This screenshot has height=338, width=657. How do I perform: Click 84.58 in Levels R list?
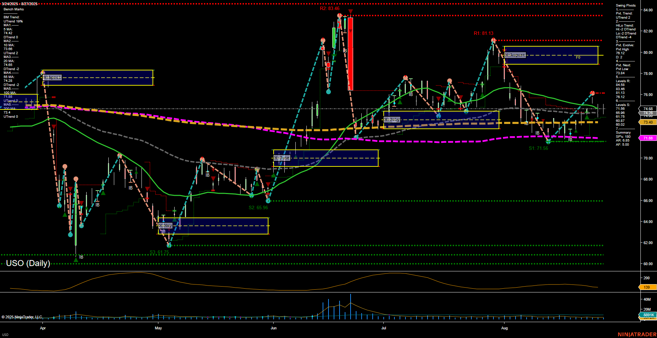(x=620, y=85)
